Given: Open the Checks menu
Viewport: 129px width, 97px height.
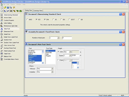Looking at the screenshot, I should point(13,4).
